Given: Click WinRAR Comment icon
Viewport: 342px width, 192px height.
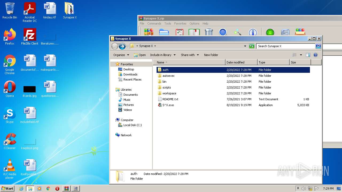Looking at the screenshot, I should click(x=285, y=32).
